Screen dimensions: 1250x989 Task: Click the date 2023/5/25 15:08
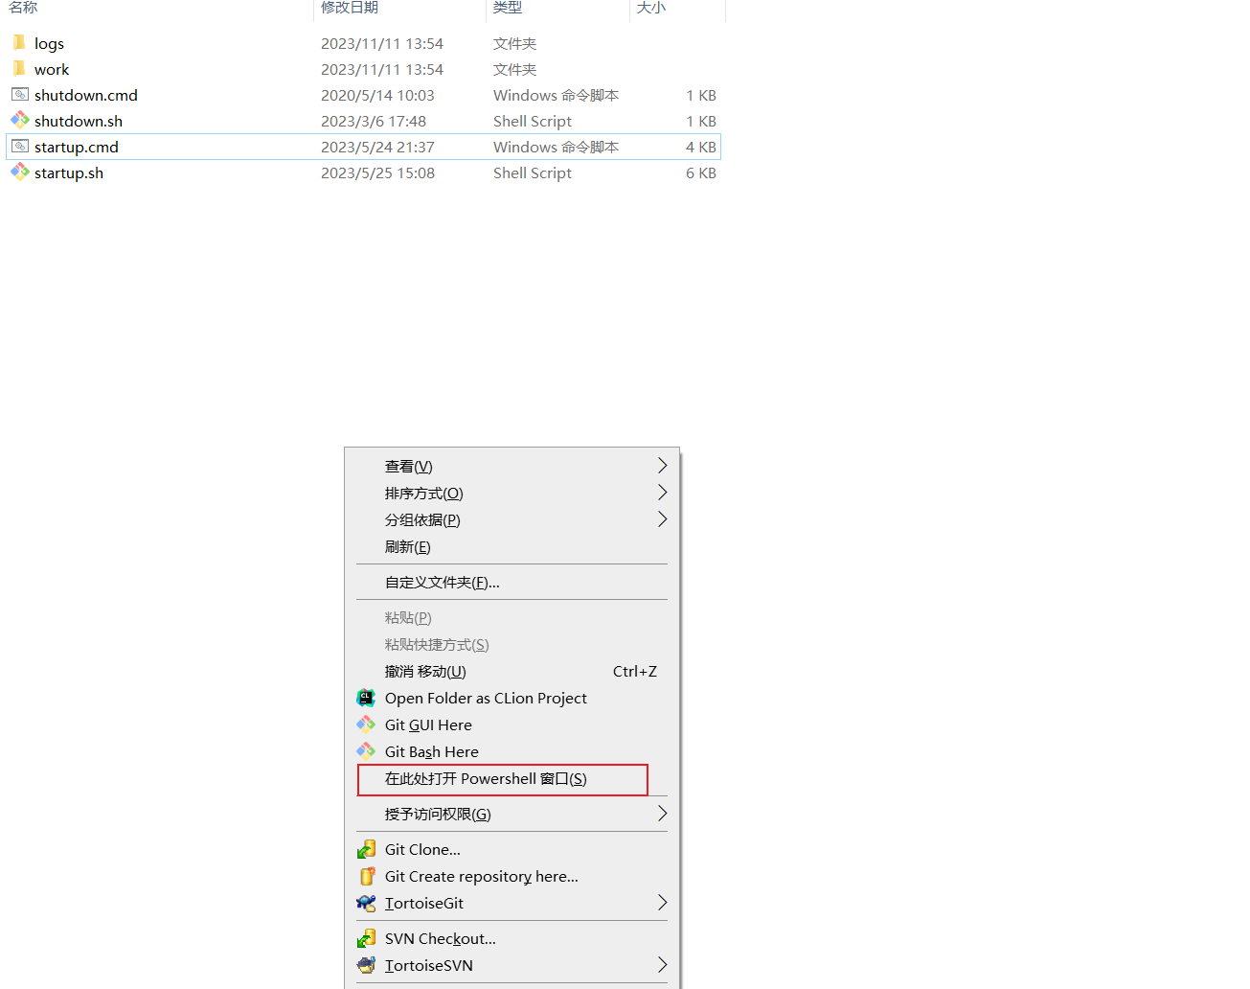(x=377, y=172)
